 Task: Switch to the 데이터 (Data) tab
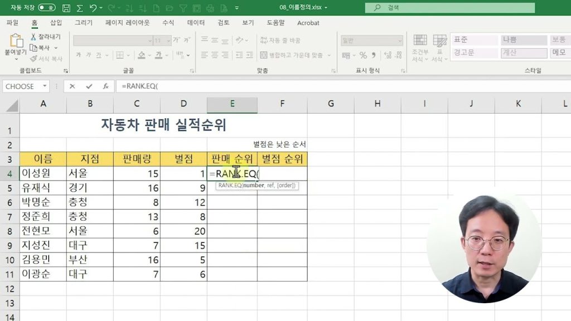196,23
